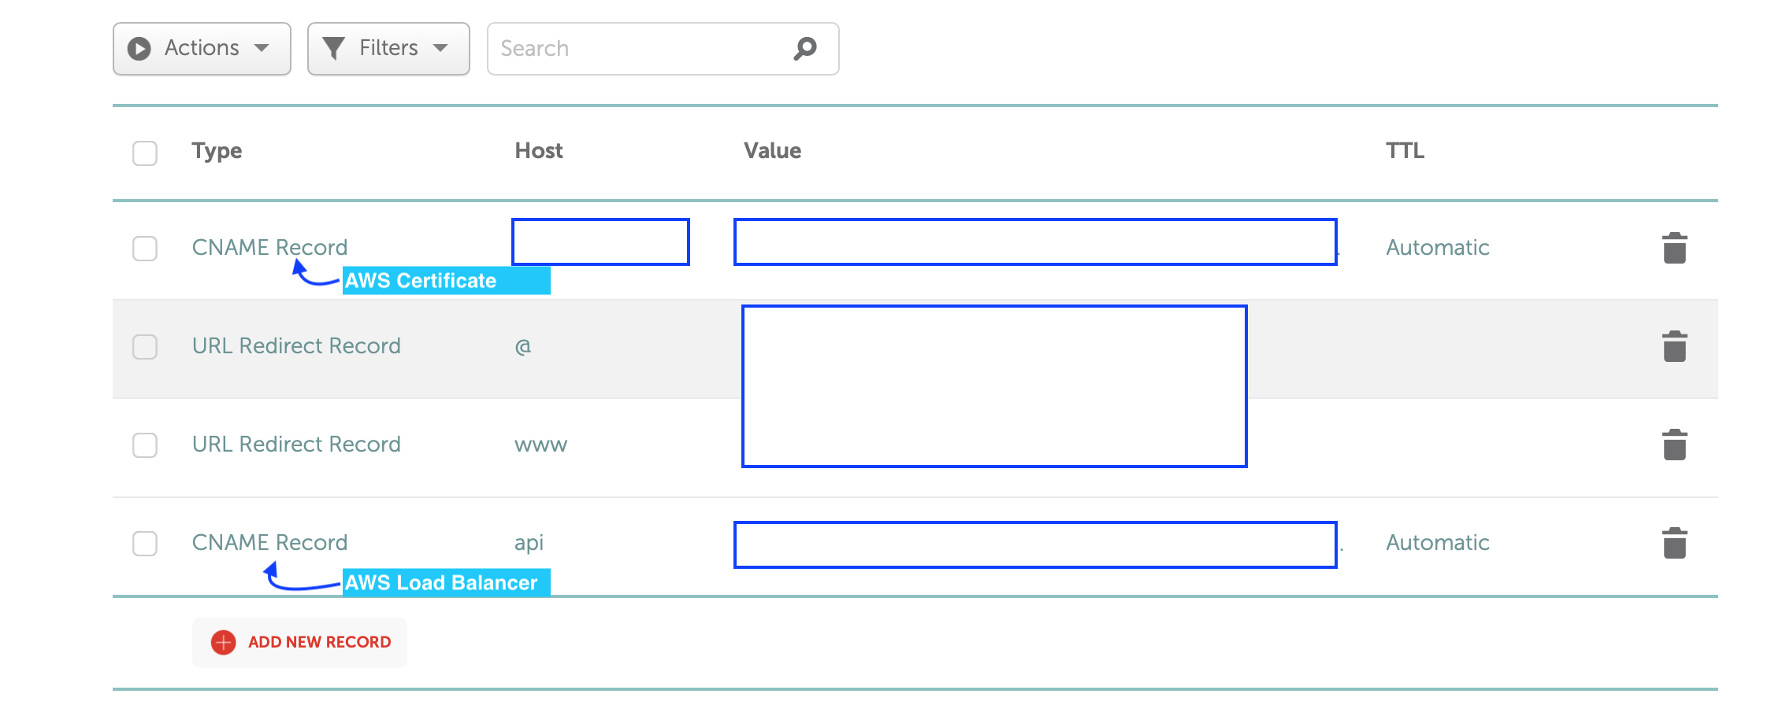Delete the www URL Redirect Record with trash icon
The height and width of the screenshot is (727, 1786).
click(1675, 444)
